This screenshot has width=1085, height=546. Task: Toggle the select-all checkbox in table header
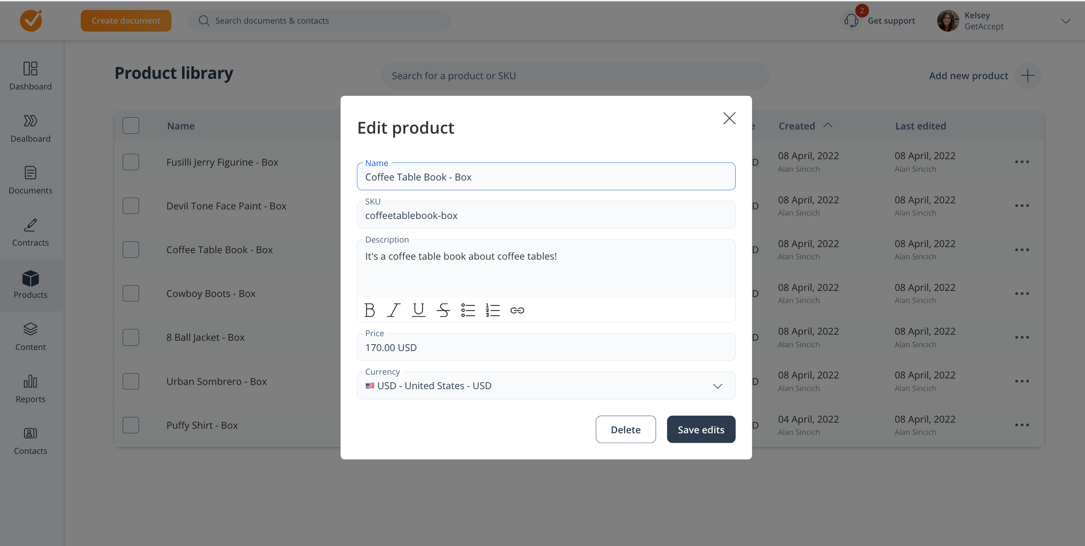131,125
